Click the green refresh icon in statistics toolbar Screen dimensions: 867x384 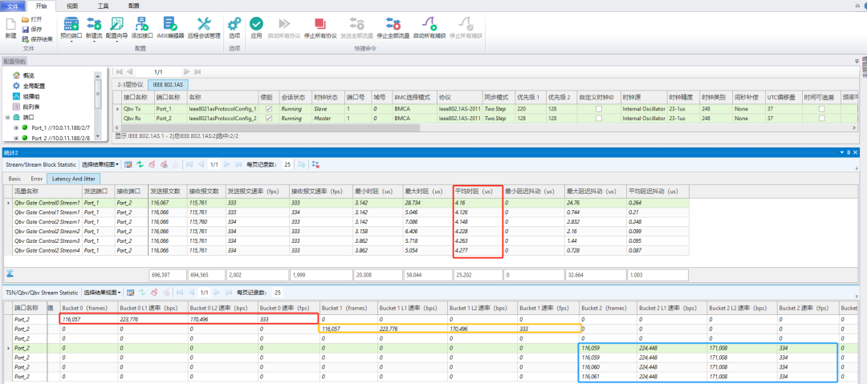click(x=140, y=164)
